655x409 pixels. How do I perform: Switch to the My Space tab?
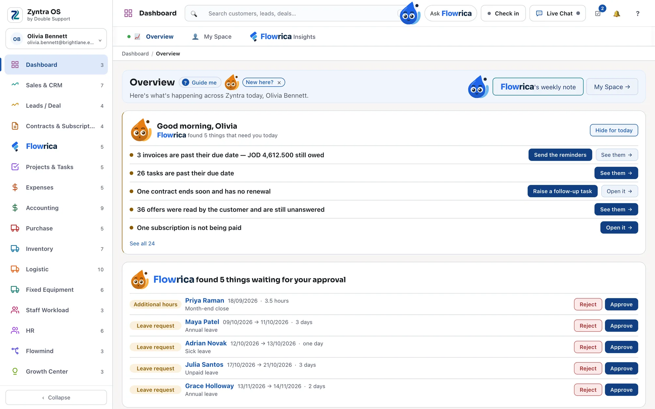(212, 37)
